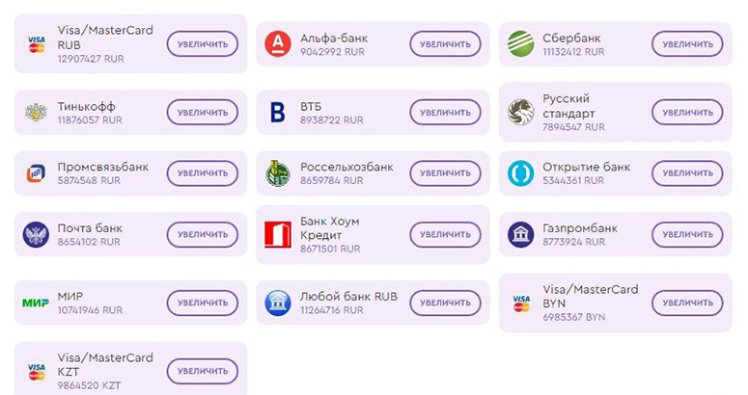Click the Sberbank green logo icon
The height and width of the screenshot is (395, 748).
tap(521, 44)
